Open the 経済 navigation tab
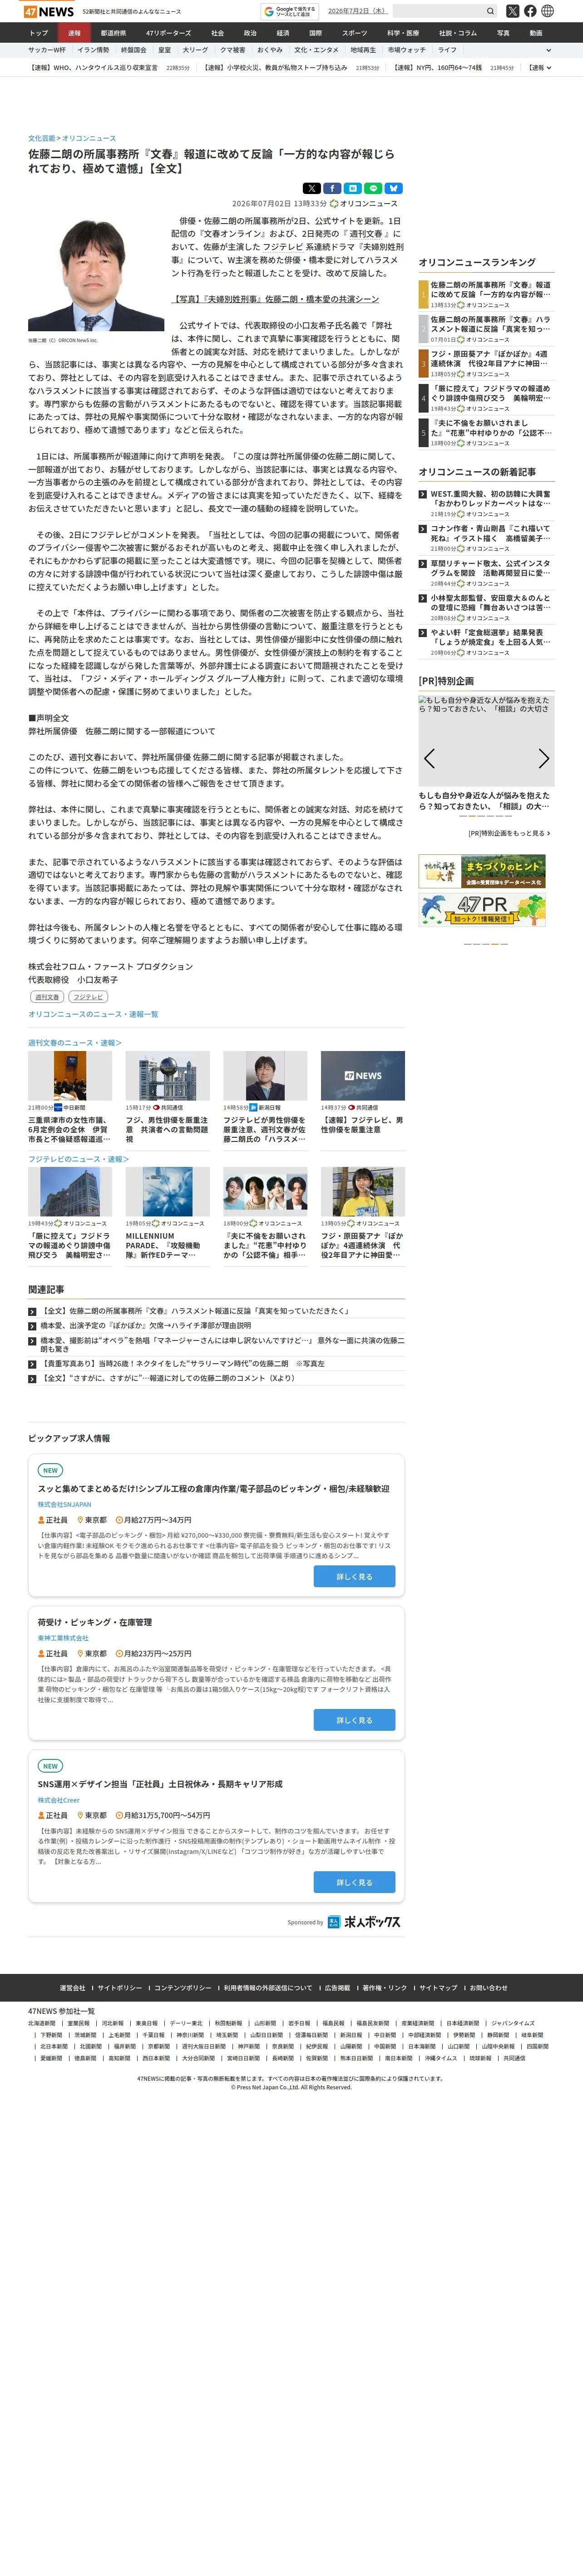The width and height of the screenshot is (583, 2576). click(283, 33)
